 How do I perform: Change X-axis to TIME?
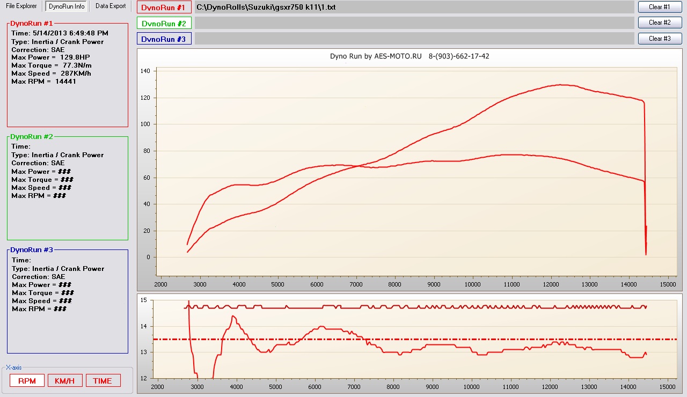tap(103, 381)
